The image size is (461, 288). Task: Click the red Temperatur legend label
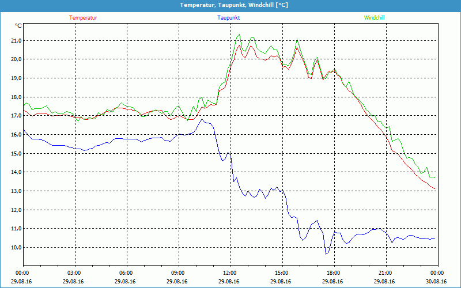83,18
